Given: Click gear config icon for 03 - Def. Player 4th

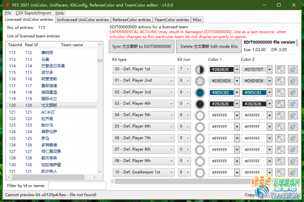Looking at the screenshot, I should coord(293,104).
